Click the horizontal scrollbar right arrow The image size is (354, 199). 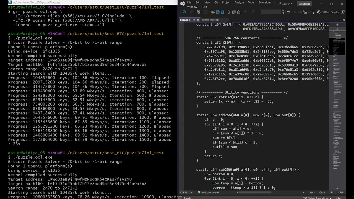point(303,192)
